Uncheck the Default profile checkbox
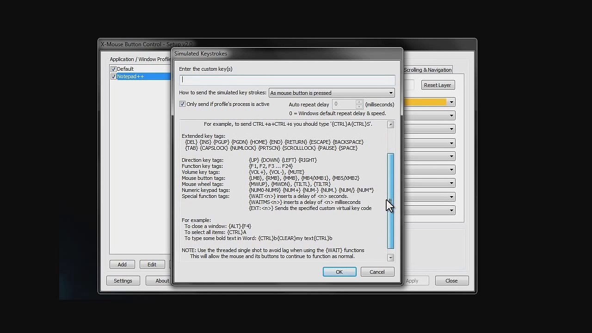 point(113,69)
